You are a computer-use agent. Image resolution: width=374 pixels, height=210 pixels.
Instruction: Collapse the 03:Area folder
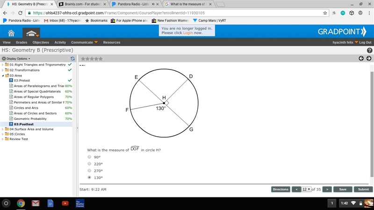(x=3, y=76)
